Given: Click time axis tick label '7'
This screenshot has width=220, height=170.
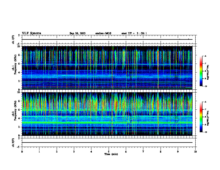Looking at the screenshot, I should pyautogui.click(x=143, y=152).
